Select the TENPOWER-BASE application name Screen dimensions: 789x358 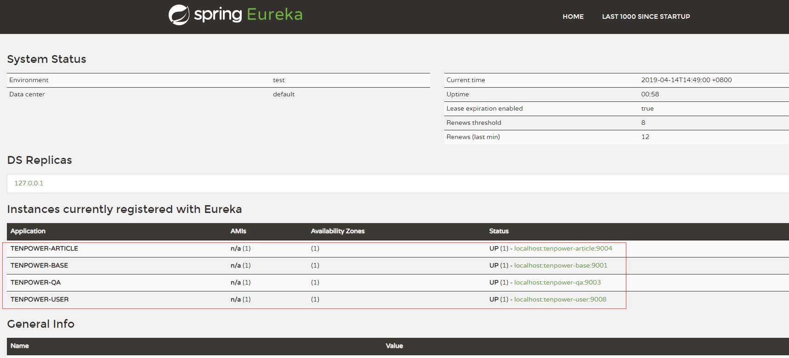click(39, 265)
